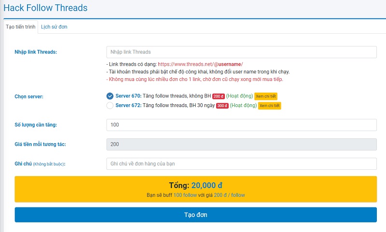Click the Nhập link Threads label
This screenshot has height=232, width=386.
pyautogui.click(x=36, y=52)
